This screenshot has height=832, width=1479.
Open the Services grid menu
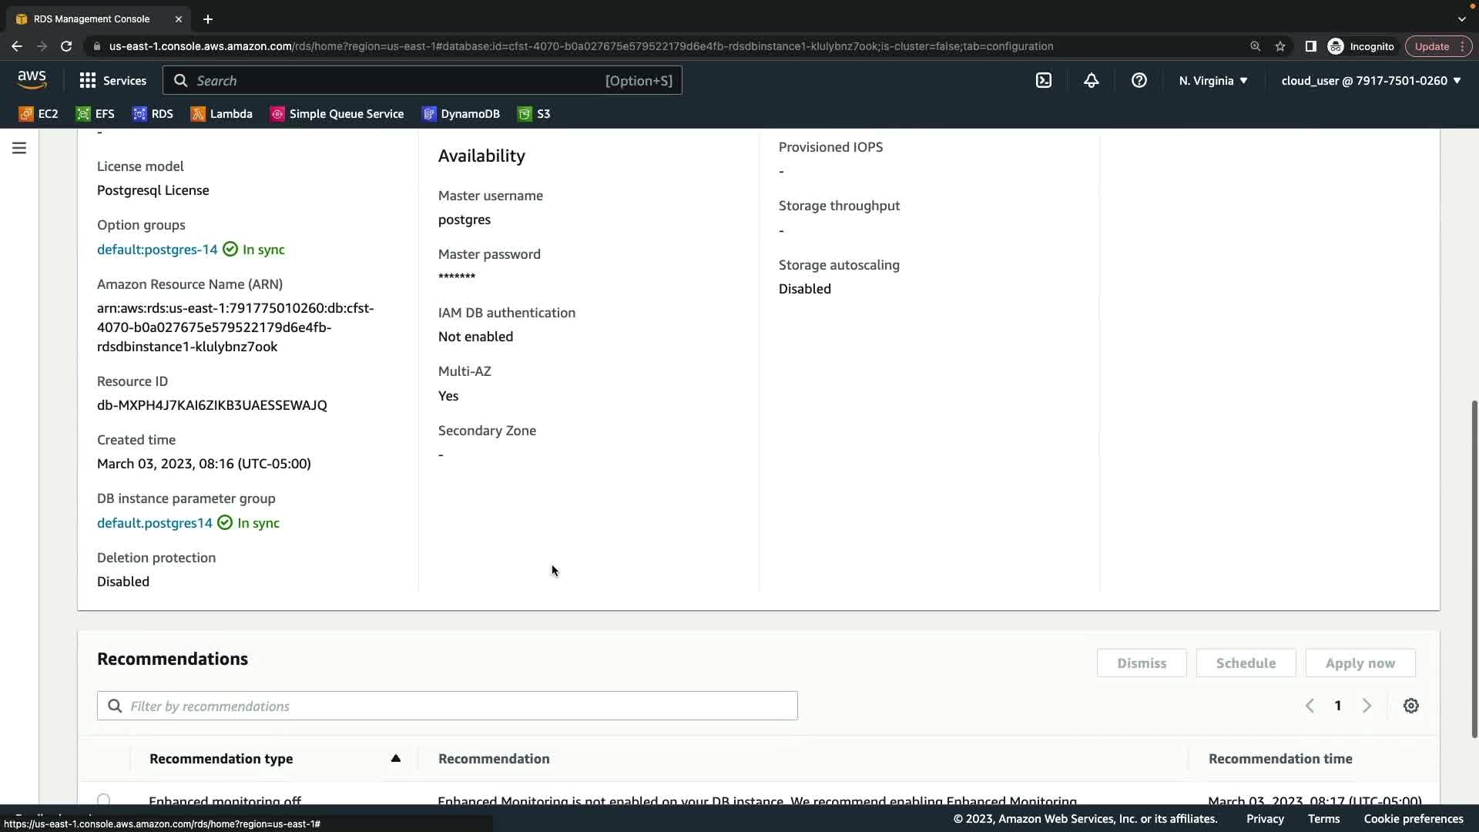[x=112, y=80]
